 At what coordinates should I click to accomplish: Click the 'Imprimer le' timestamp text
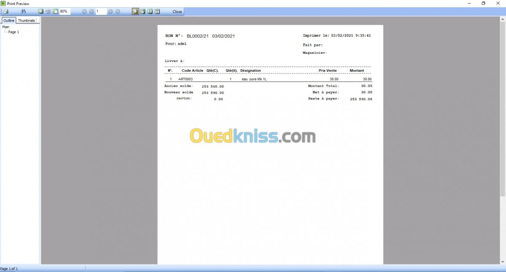[x=337, y=35]
